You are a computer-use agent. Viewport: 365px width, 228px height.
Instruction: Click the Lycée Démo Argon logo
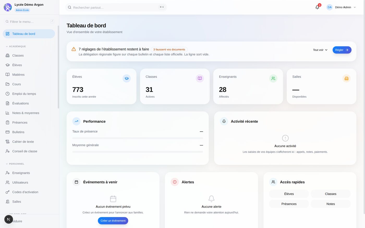click(x=8, y=7)
